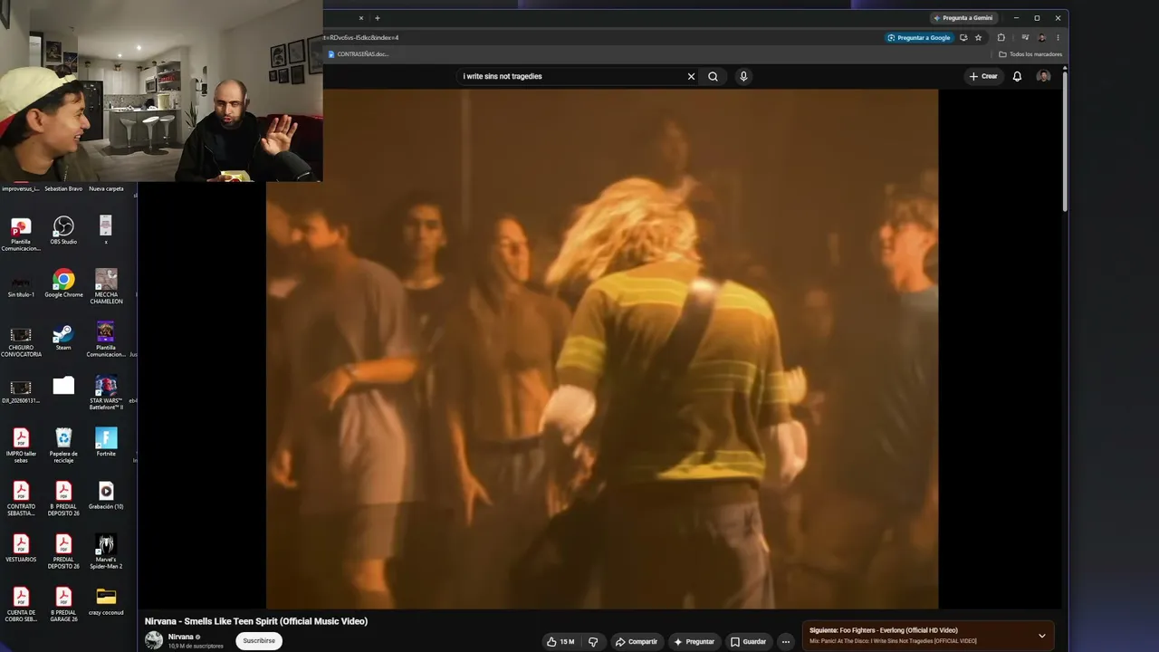Image resolution: width=1159 pixels, height=652 pixels.
Task: Select CUENTA DE COBRO SEB PDF icon
Action: pos(21,604)
